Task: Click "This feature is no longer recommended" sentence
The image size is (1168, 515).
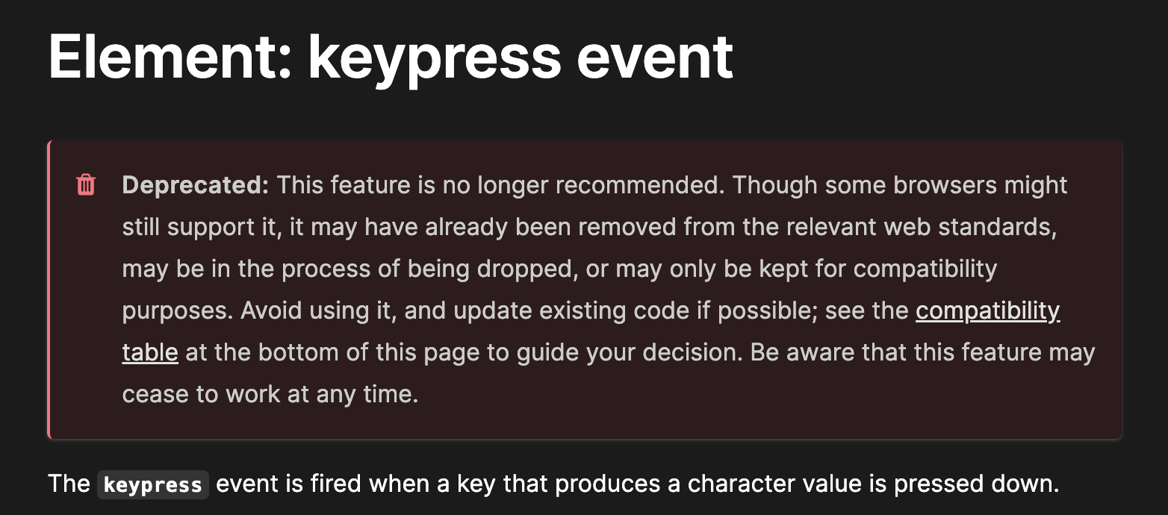Action: pyautogui.click(x=500, y=185)
